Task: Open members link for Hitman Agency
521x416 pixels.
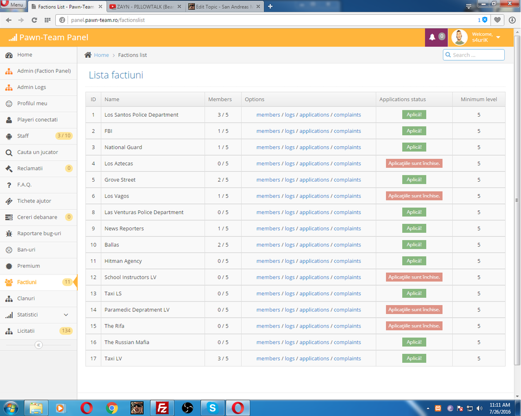Action: pyautogui.click(x=268, y=261)
